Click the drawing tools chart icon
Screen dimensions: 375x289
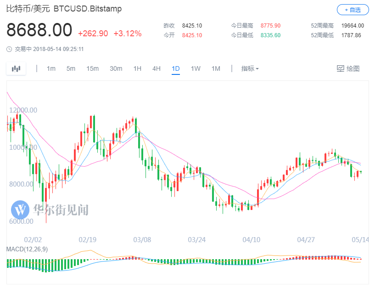point(341,69)
